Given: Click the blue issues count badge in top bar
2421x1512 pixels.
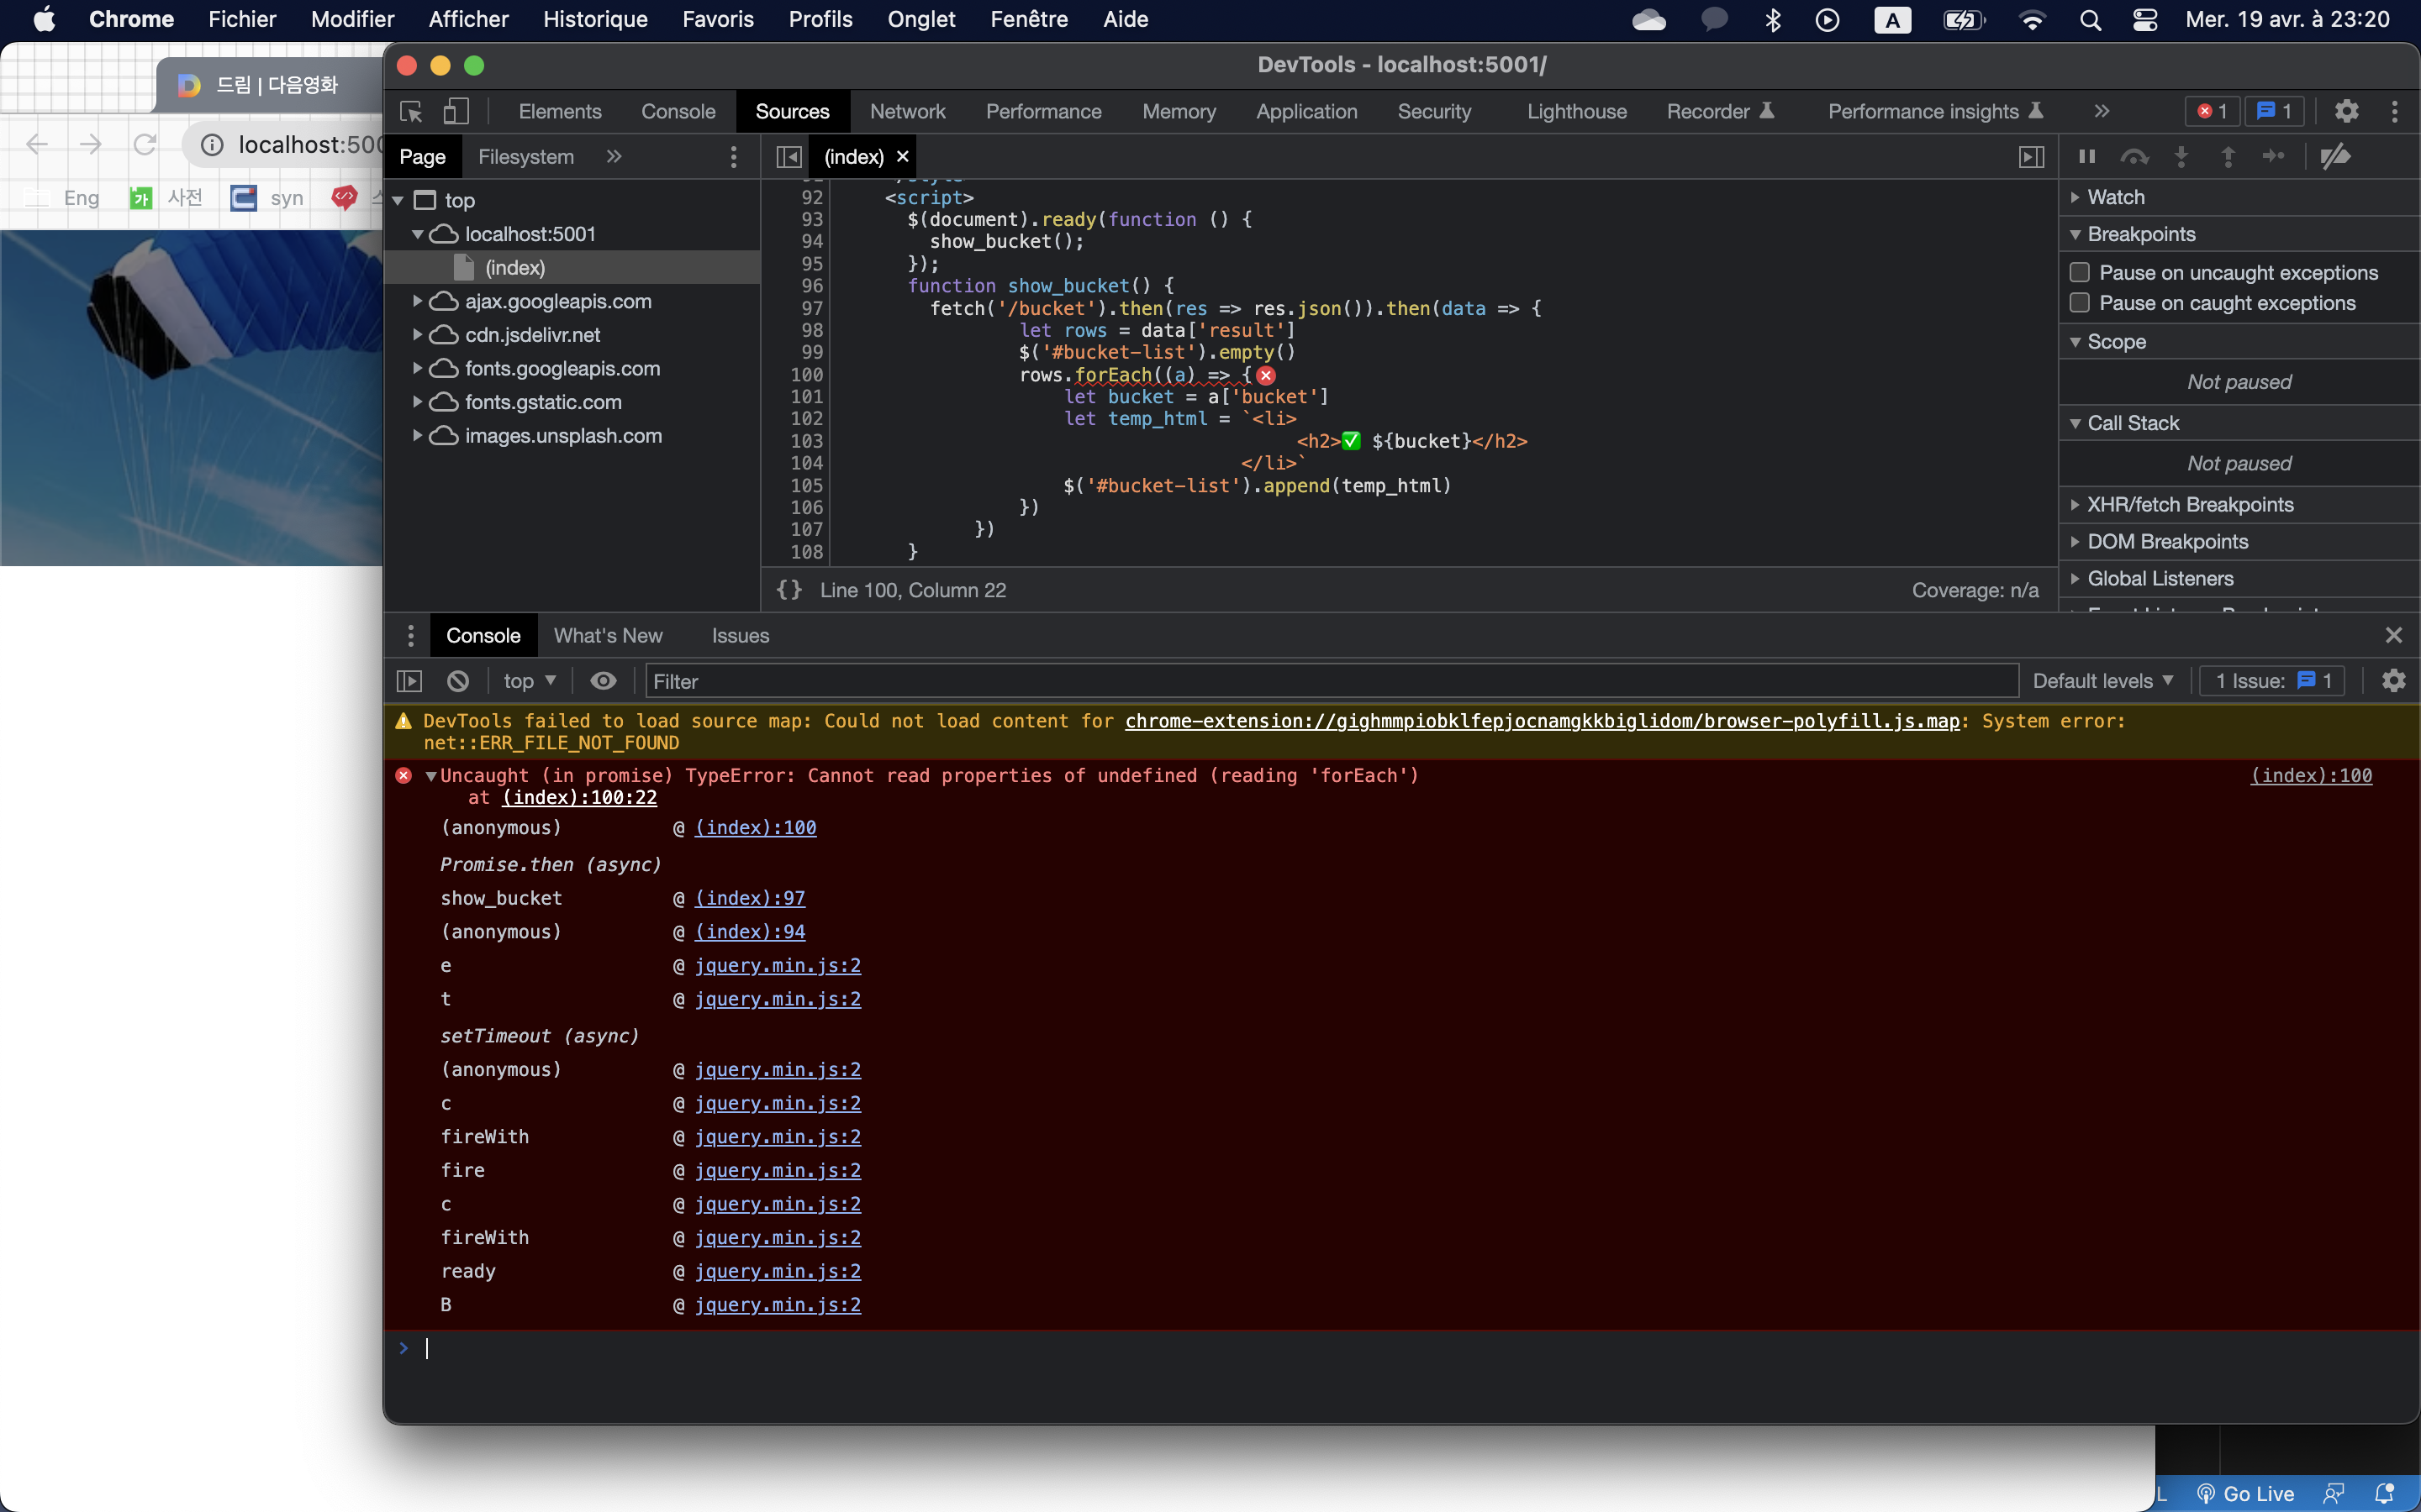Looking at the screenshot, I should tap(2274, 111).
